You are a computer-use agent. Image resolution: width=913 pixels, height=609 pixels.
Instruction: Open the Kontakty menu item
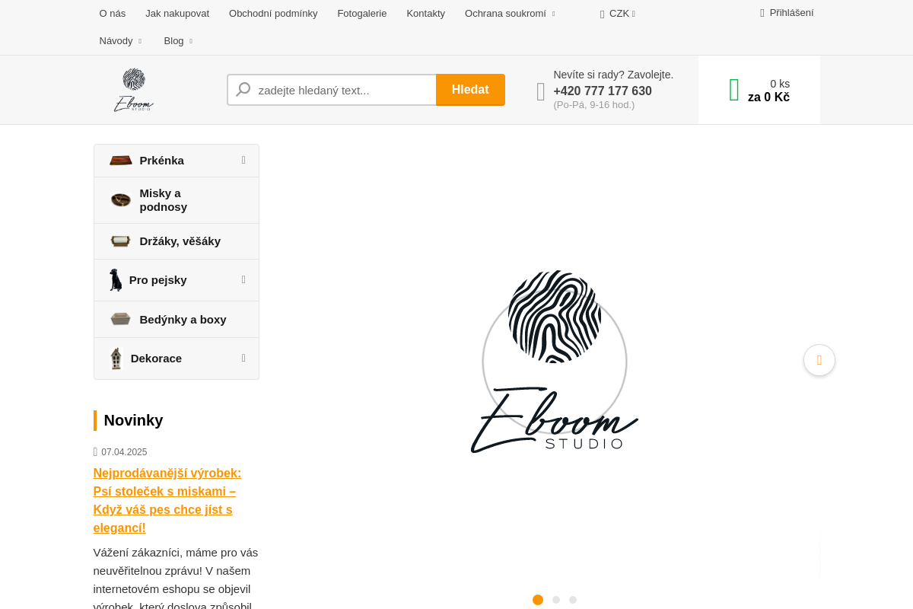tap(426, 13)
